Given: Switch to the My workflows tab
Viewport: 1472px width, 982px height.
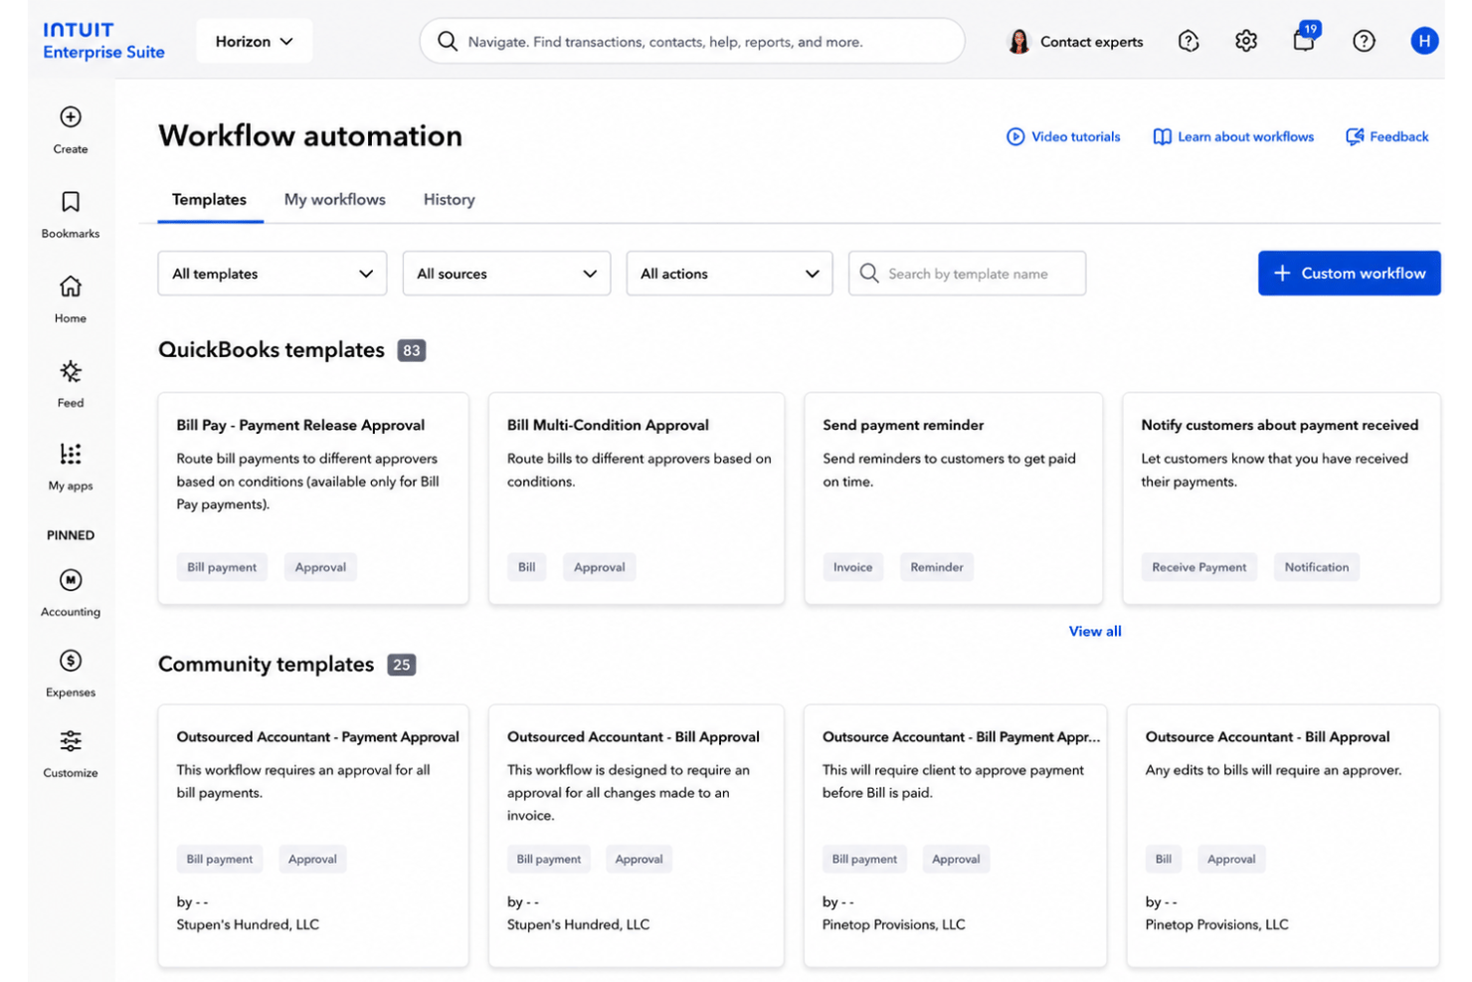Looking at the screenshot, I should pos(334,199).
